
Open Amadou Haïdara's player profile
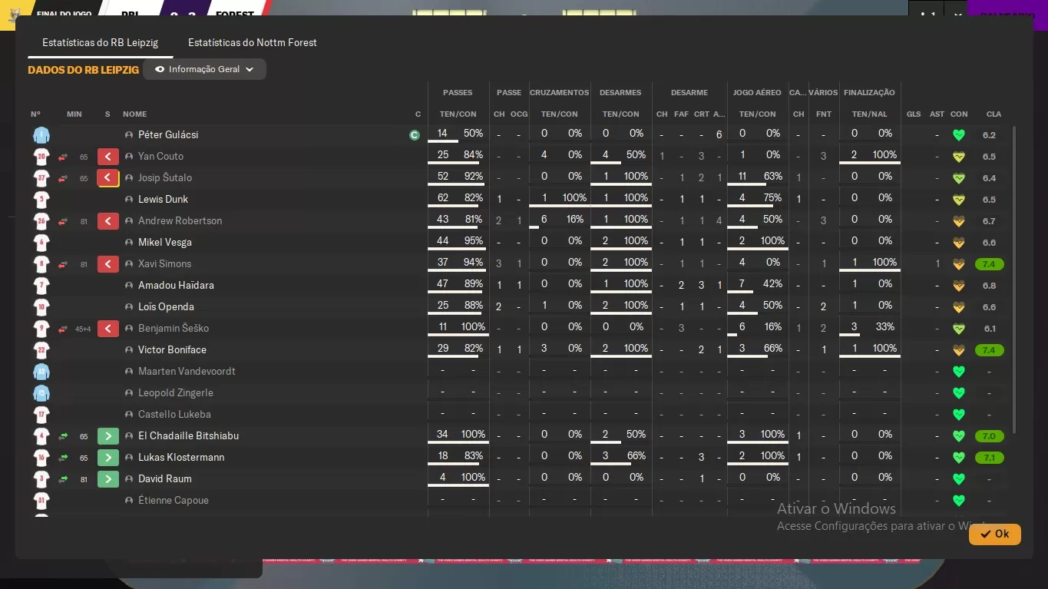[176, 285]
